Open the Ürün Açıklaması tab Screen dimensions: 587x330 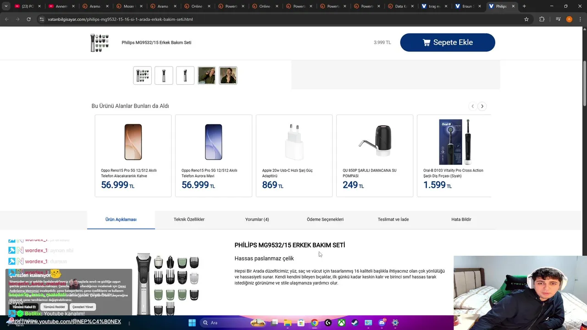(x=121, y=220)
